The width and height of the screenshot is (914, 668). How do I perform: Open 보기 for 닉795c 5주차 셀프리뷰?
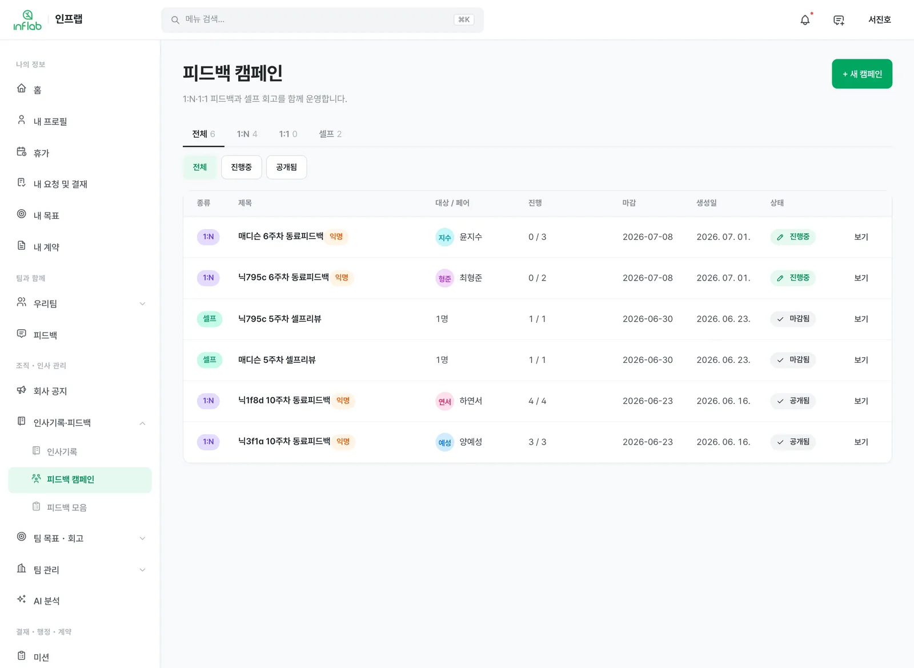pyautogui.click(x=861, y=319)
